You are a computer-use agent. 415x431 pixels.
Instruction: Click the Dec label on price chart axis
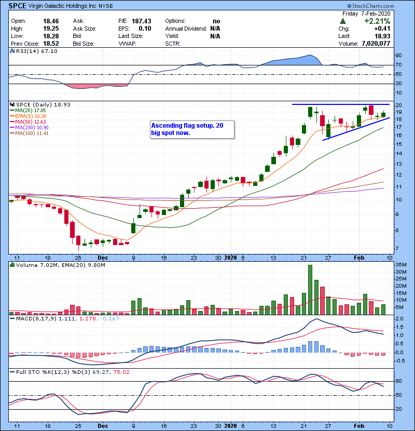103,258
